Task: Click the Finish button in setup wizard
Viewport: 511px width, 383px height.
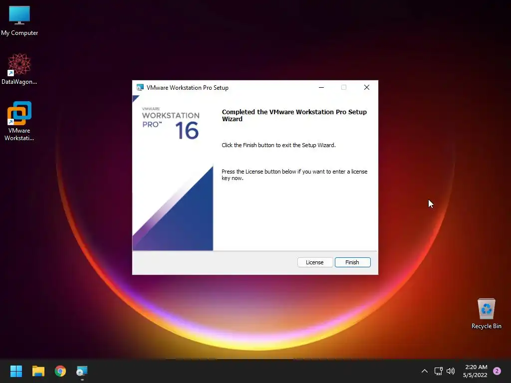Action: click(x=352, y=262)
